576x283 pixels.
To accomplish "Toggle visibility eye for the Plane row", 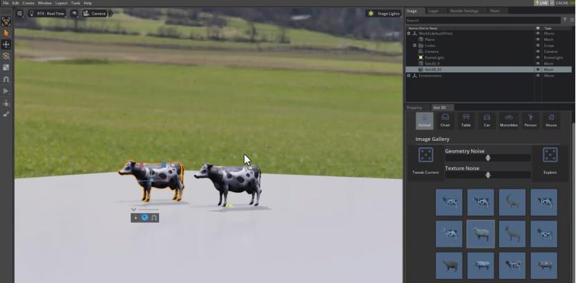I will (x=538, y=40).
